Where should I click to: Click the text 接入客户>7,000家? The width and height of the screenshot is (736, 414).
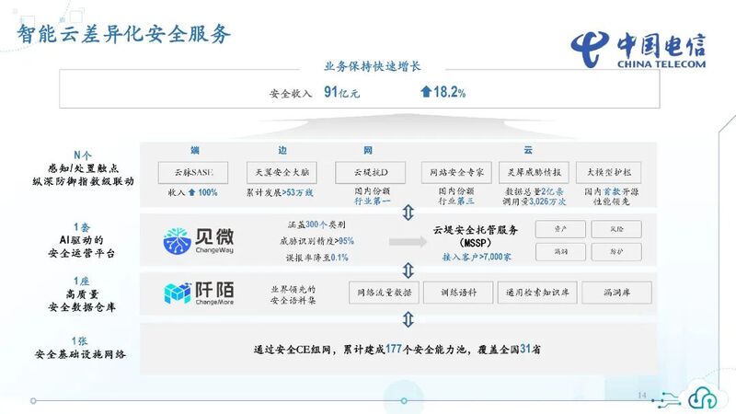tap(477, 258)
